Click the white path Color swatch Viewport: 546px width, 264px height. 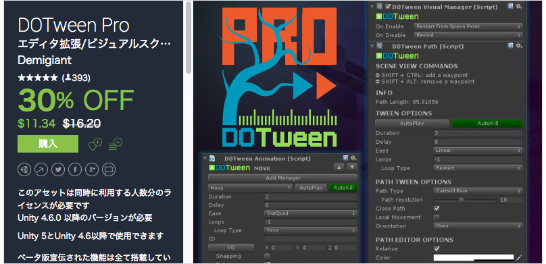click(474, 258)
